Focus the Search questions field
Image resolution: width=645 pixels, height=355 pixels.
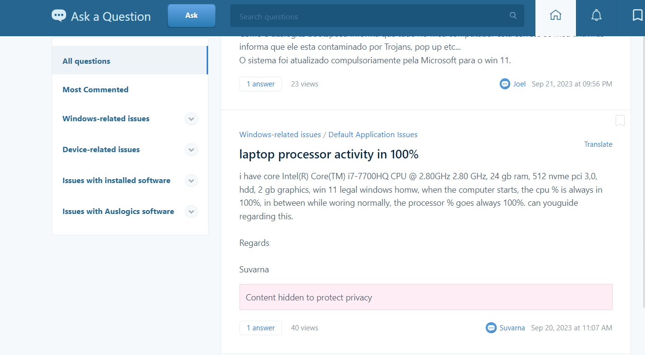click(377, 16)
